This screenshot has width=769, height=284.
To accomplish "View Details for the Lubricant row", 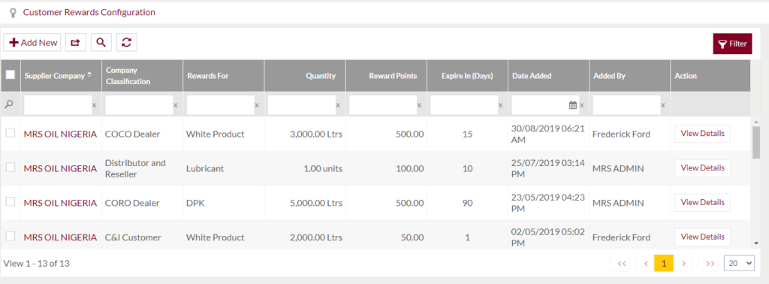I will (702, 168).
